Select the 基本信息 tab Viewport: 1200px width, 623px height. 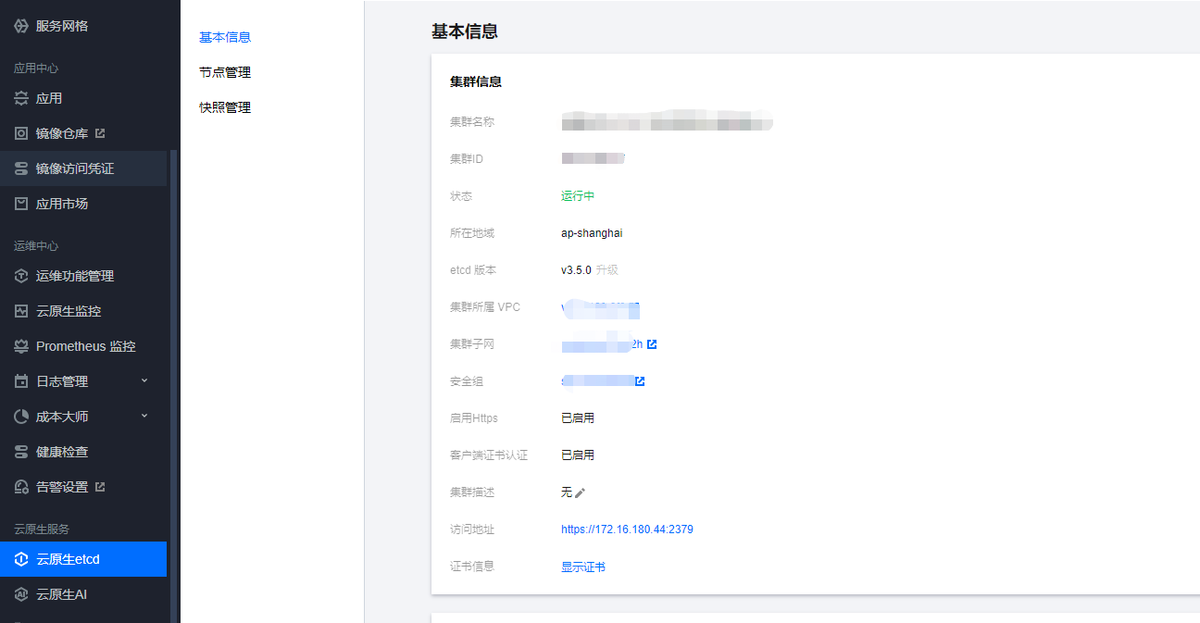(x=225, y=37)
